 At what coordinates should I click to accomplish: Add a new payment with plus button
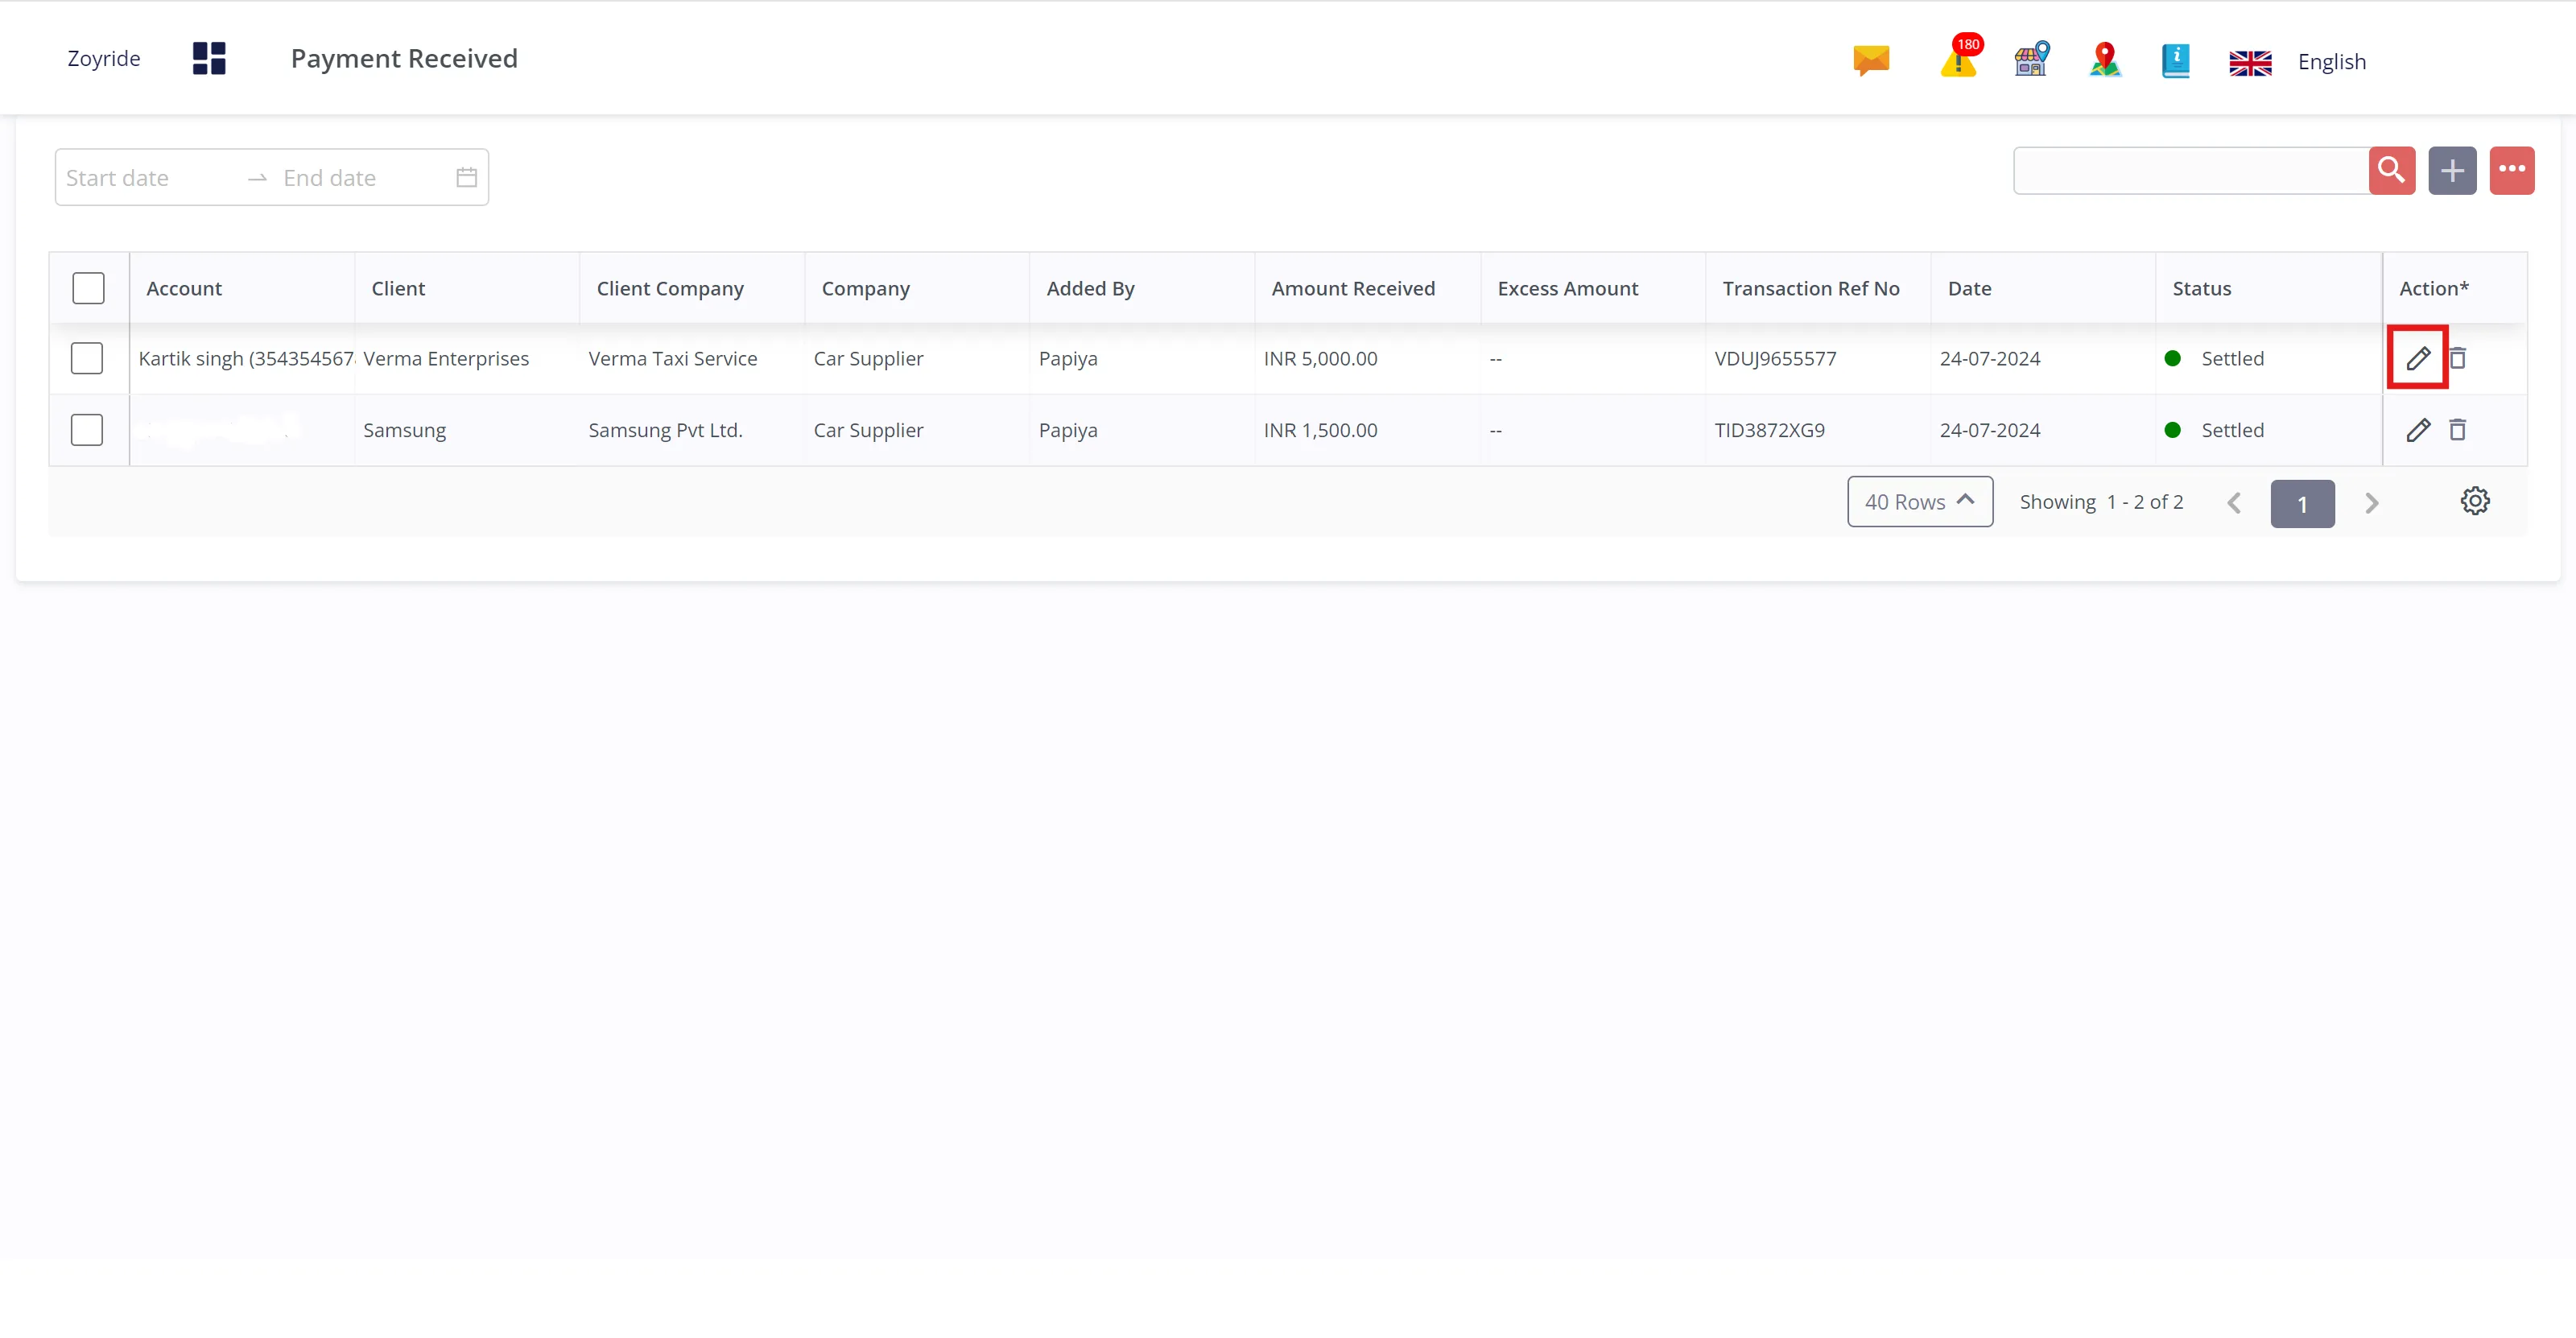pos(2452,170)
